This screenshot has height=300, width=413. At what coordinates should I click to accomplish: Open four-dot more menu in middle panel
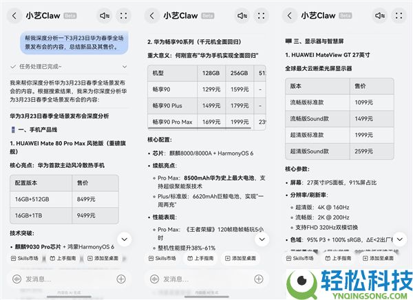tap(262, 16)
